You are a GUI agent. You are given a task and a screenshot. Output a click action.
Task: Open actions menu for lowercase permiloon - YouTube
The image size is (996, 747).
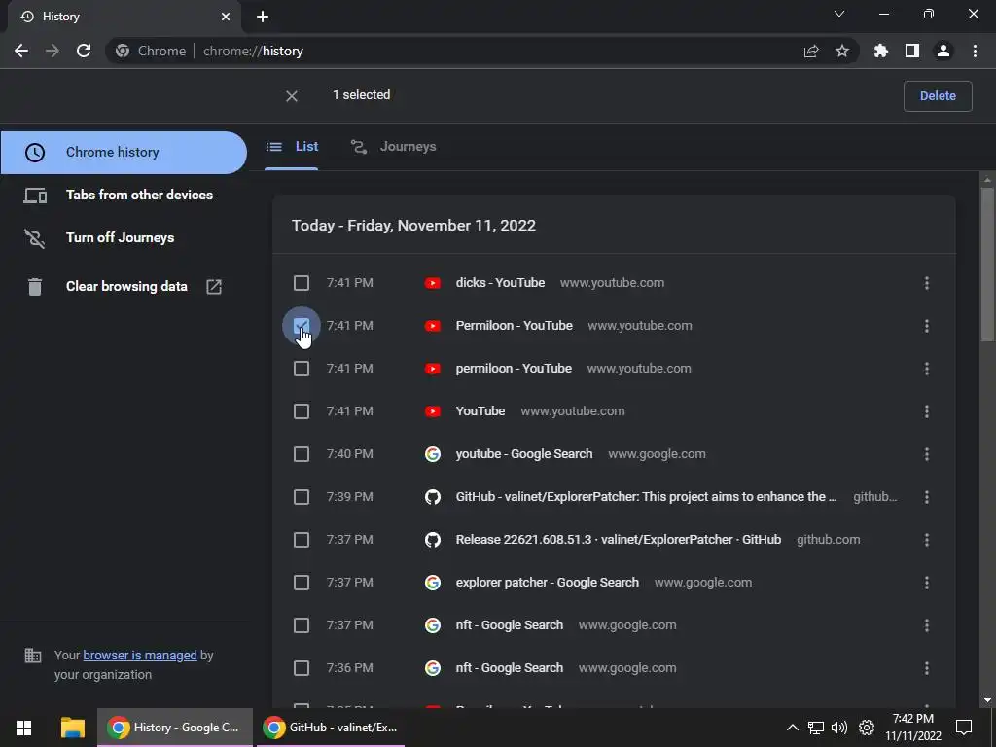(x=927, y=369)
